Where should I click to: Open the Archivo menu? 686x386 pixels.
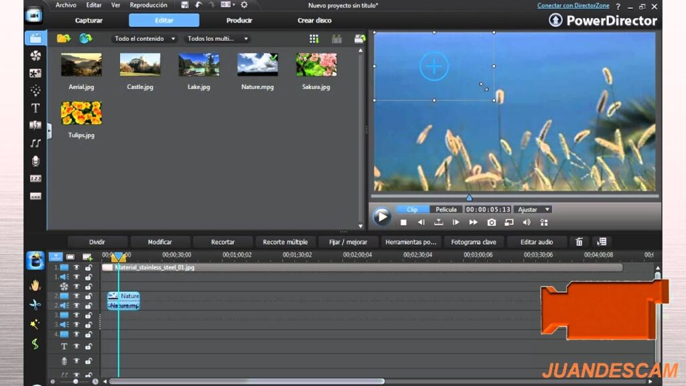66,5
